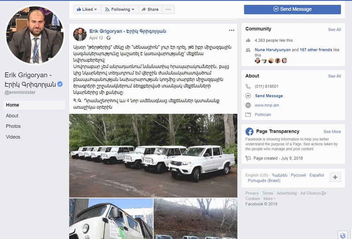Click the phone icon in About section
The width and height of the screenshot is (352, 239).
click(x=248, y=86)
